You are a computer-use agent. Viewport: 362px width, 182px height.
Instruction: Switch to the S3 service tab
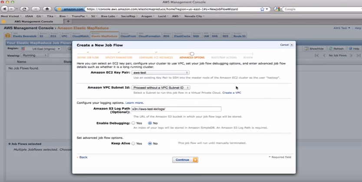click(42, 35)
